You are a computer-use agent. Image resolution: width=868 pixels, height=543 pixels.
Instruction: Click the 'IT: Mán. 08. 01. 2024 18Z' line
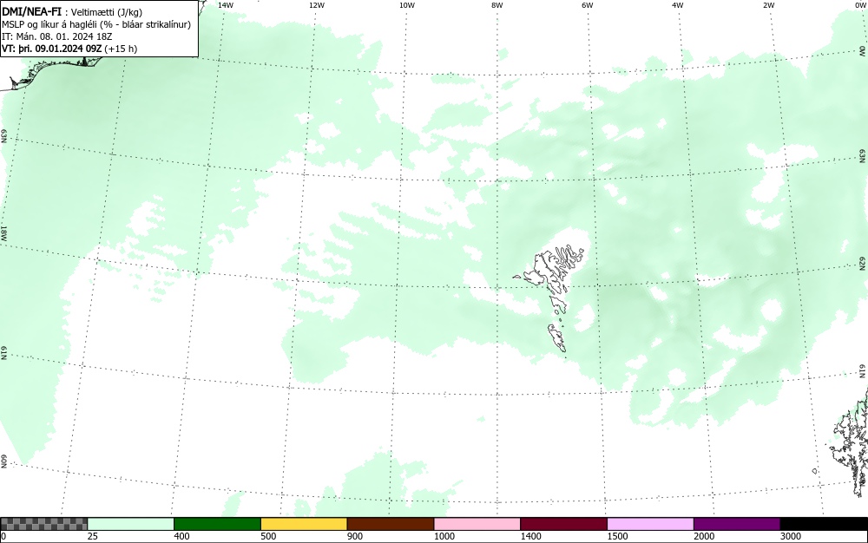(x=57, y=36)
